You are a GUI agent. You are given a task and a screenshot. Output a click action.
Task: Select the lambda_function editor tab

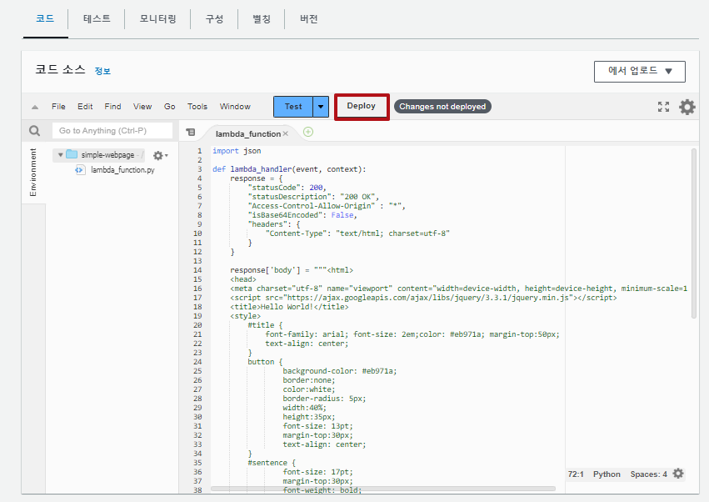[247, 133]
